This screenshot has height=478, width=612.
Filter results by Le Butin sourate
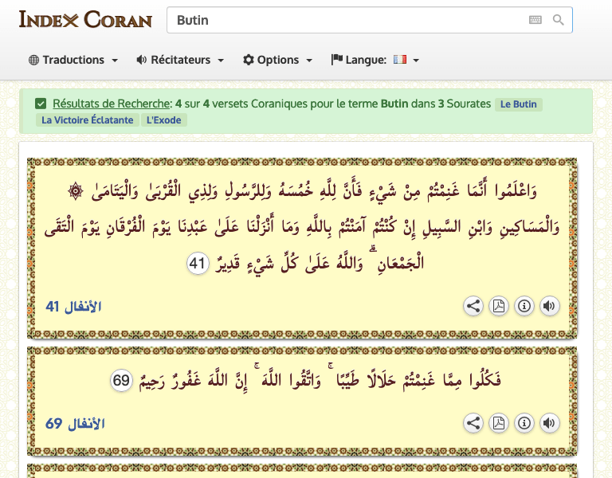pos(517,104)
